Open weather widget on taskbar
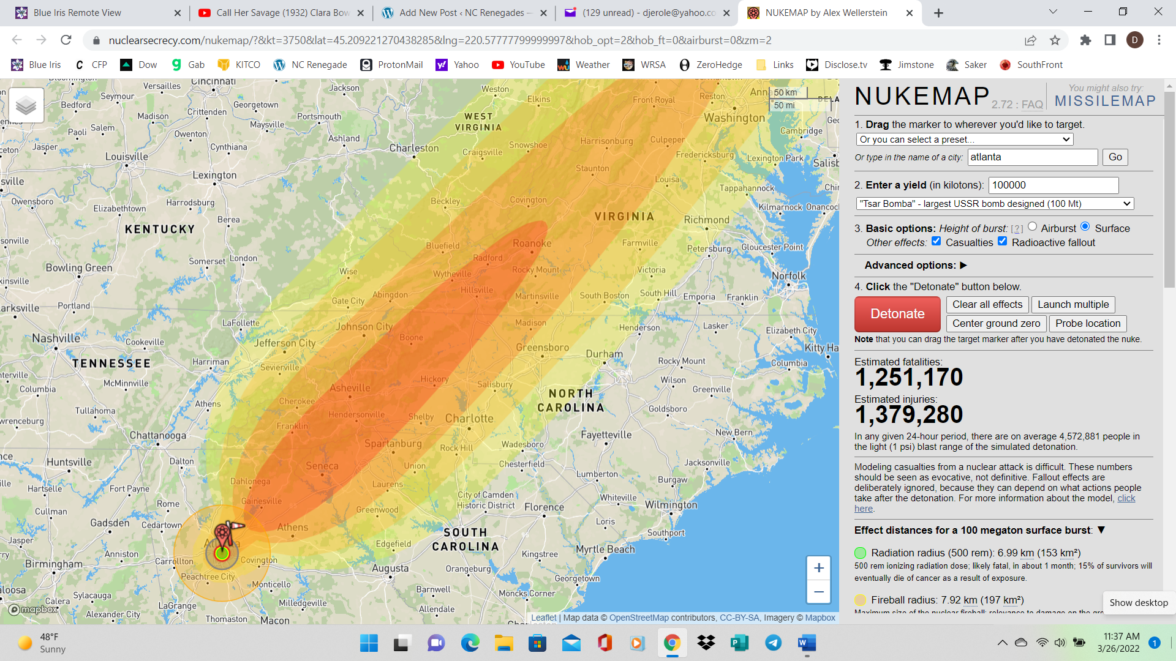The image size is (1176, 661). pos(42,643)
